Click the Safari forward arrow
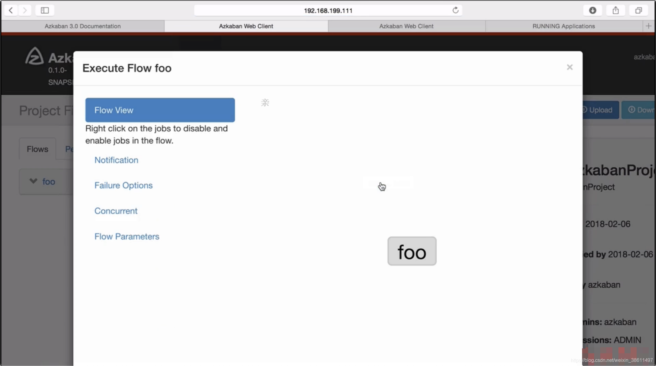 pos(25,10)
